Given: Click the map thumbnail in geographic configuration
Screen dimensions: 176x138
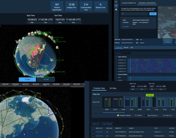Looking at the screenshot, I should click(167, 22).
